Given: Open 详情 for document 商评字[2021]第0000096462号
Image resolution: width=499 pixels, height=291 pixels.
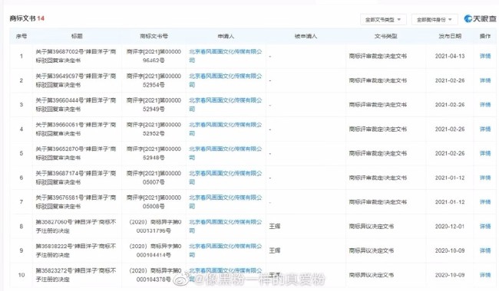Looking at the screenshot, I should 485,56.
